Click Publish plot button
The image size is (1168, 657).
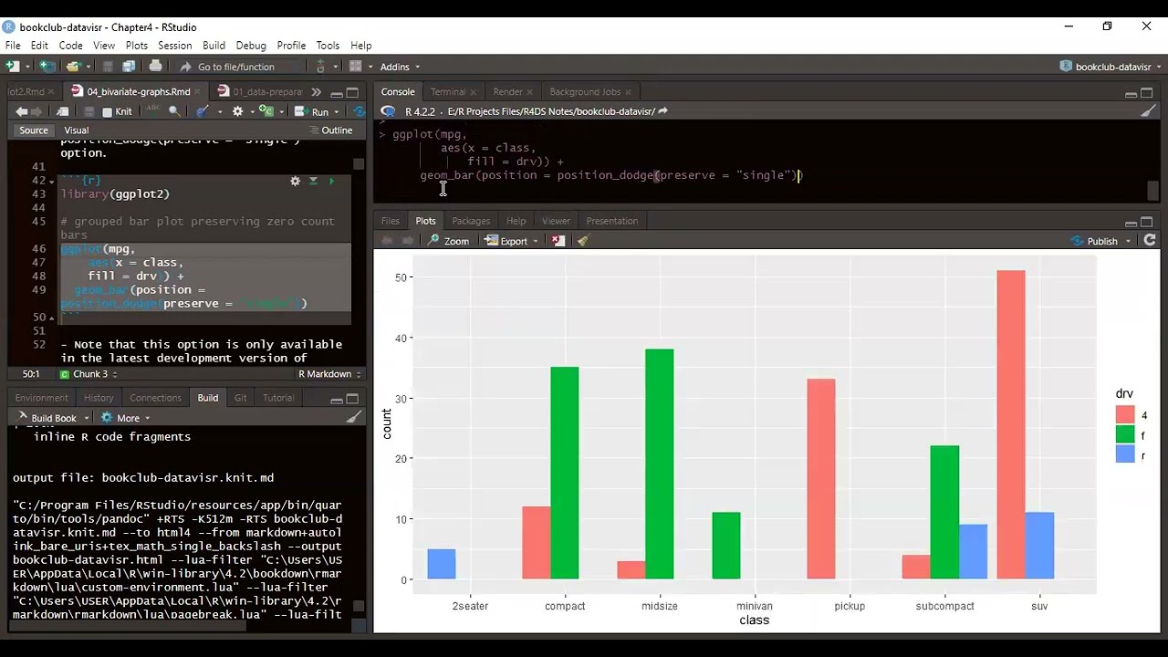pos(1095,241)
